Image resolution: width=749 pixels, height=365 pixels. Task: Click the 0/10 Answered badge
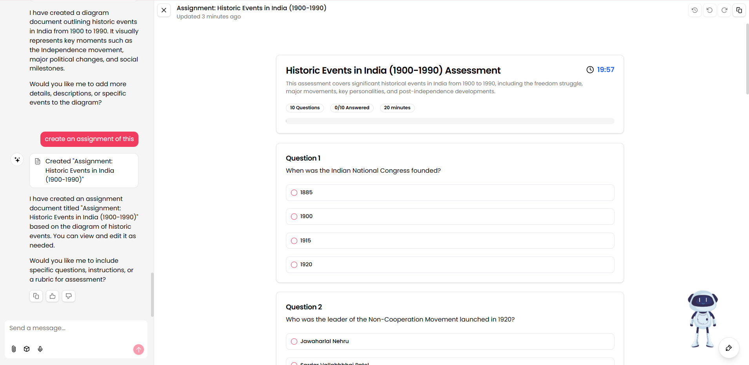[352, 108]
